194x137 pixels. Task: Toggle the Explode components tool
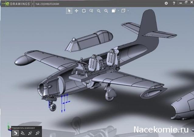tap(23, 132)
